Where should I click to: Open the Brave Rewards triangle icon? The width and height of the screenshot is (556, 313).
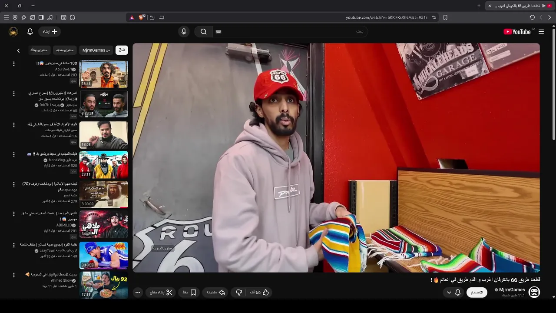[132, 17]
